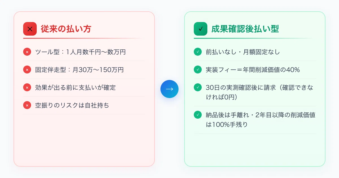Image resolution: width=339 pixels, height=178 pixels.
Task: Click the red X icon beside 従来の払い方
Action: (x=30, y=29)
